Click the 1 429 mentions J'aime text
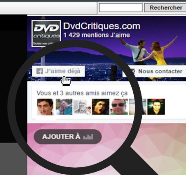 [96, 35]
